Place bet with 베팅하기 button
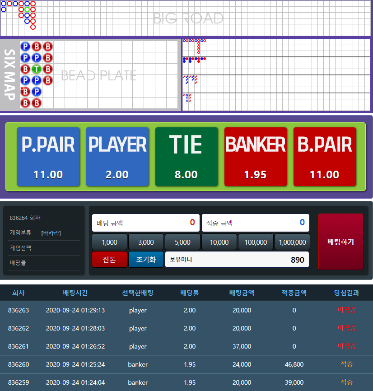This screenshot has width=373, height=391. point(340,242)
